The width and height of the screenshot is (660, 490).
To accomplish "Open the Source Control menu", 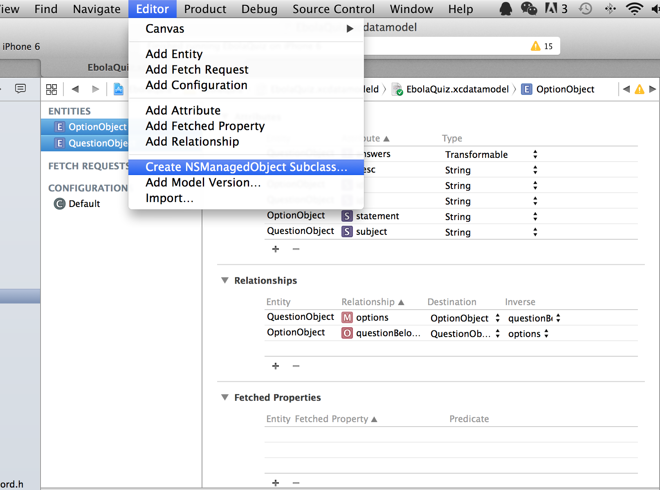I will point(333,9).
